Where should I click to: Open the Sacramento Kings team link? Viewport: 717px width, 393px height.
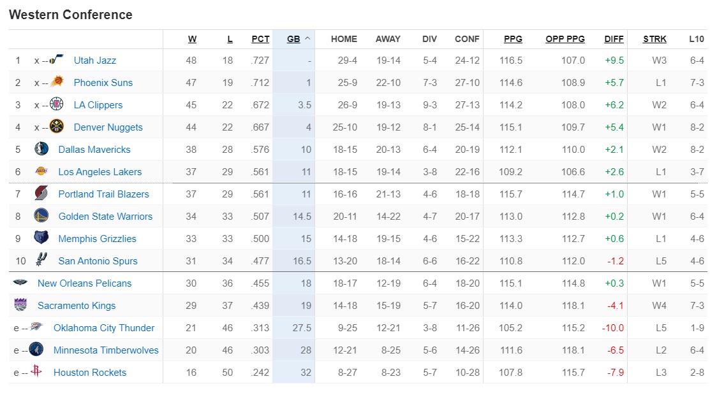tap(77, 306)
